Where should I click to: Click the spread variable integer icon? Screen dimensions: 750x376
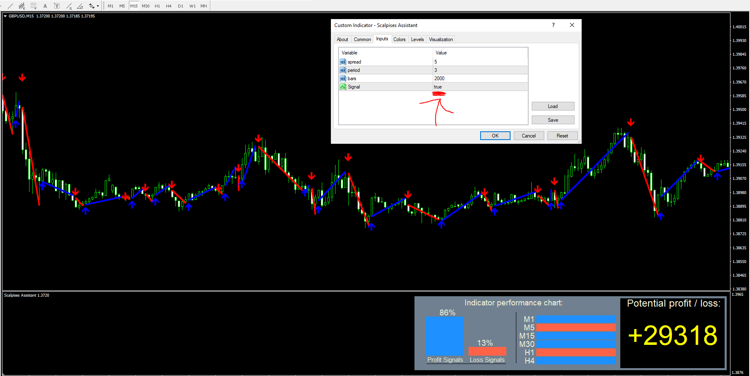coord(343,62)
